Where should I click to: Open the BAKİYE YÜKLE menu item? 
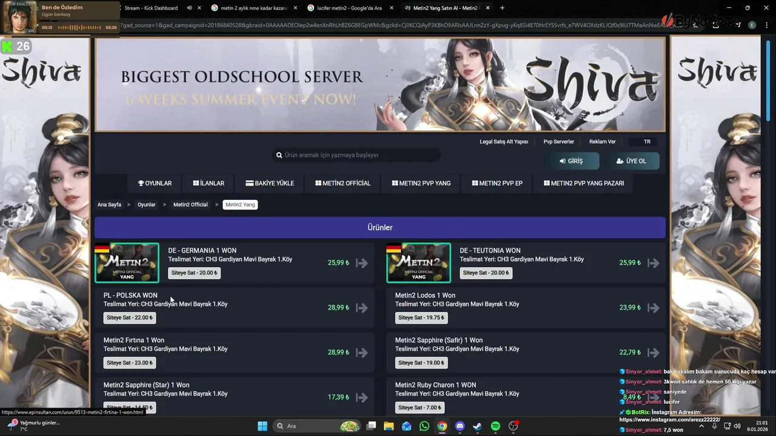270,183
